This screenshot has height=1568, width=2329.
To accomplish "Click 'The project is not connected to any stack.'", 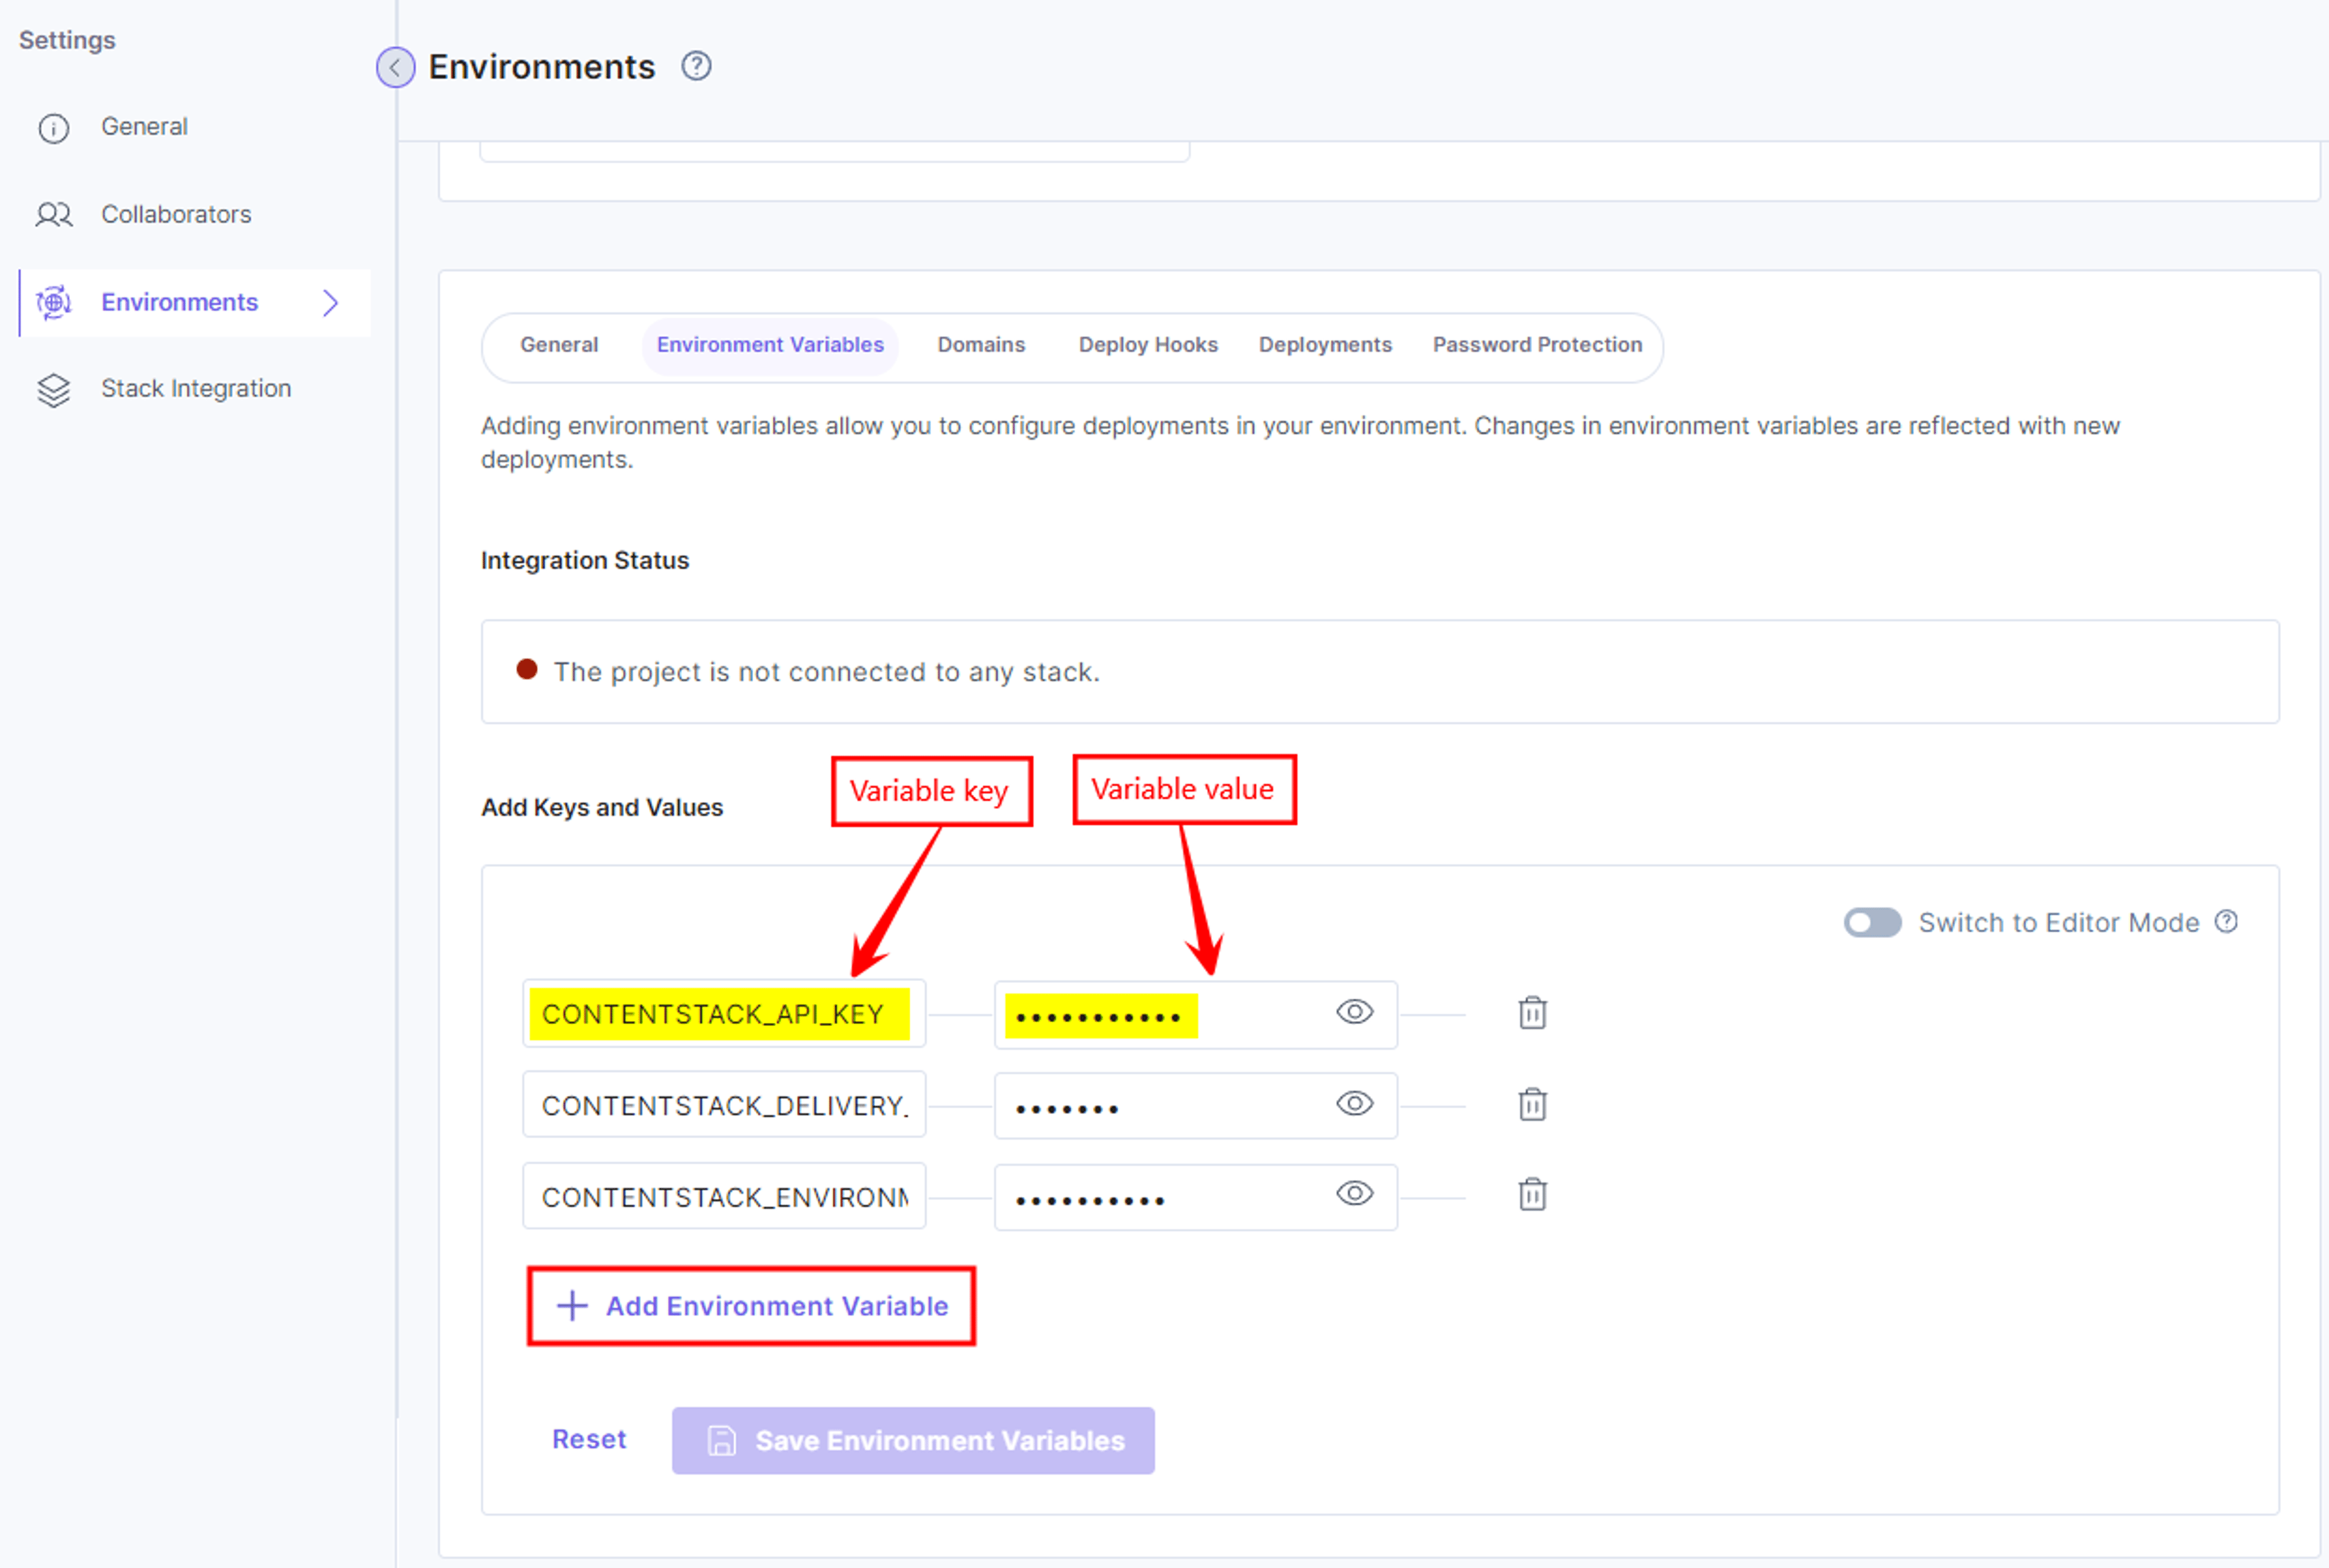I will coord(826,672).
